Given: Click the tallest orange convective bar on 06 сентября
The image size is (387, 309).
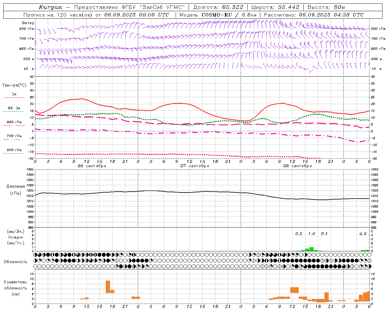Looking at the screenshot, I should (x=108, y=287).
